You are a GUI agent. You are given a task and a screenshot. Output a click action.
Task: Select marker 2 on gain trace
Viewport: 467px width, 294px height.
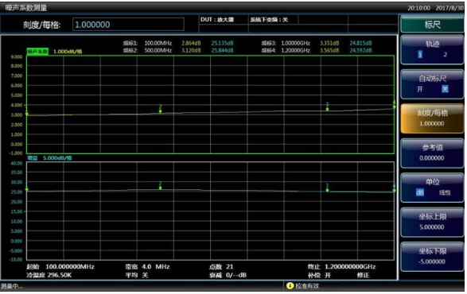point(160,188)
